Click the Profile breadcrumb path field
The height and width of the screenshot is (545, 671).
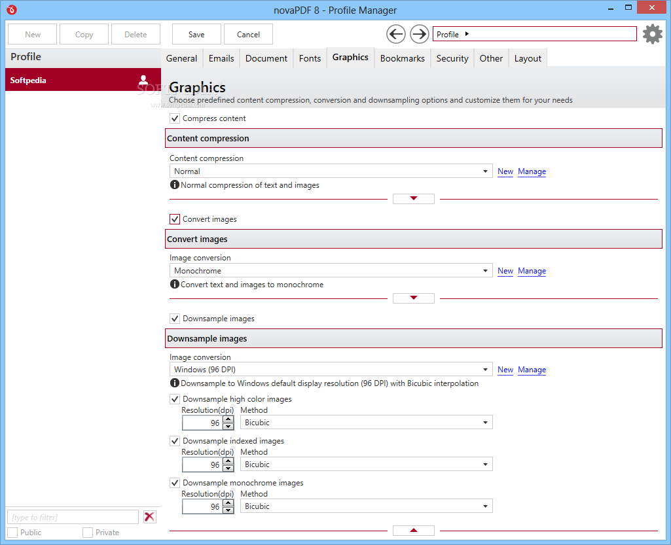point(534,34)
